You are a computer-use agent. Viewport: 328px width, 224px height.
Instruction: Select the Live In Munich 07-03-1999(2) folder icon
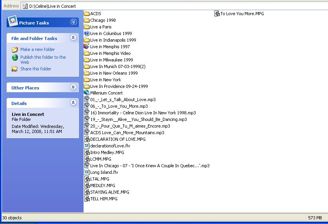tap(87, 66)
